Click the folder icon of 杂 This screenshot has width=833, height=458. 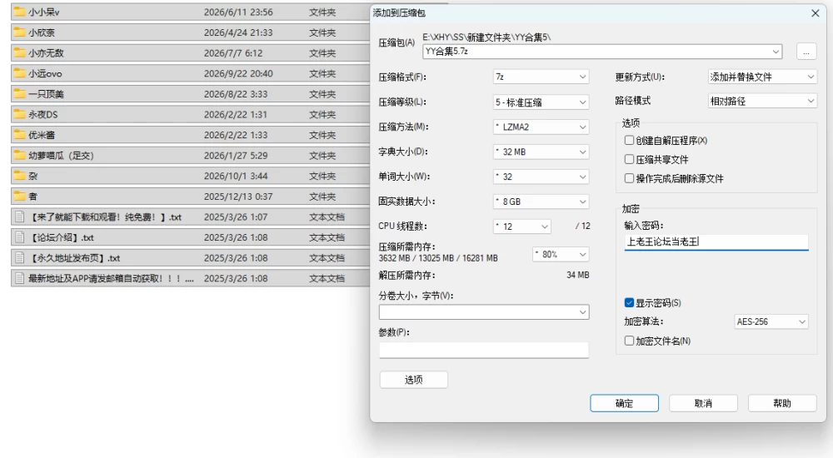[20, 176]
